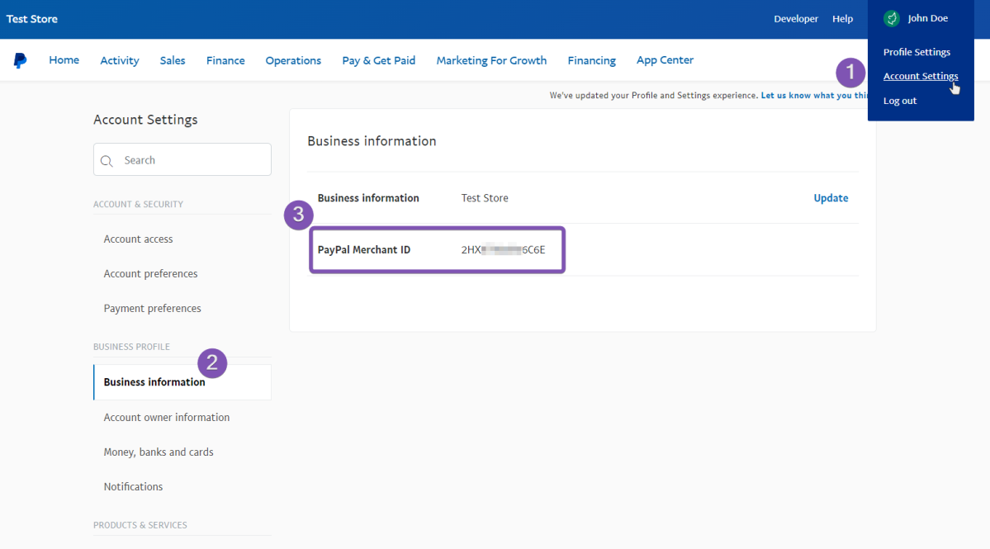Go to the Activity tab

coord(120,60)
